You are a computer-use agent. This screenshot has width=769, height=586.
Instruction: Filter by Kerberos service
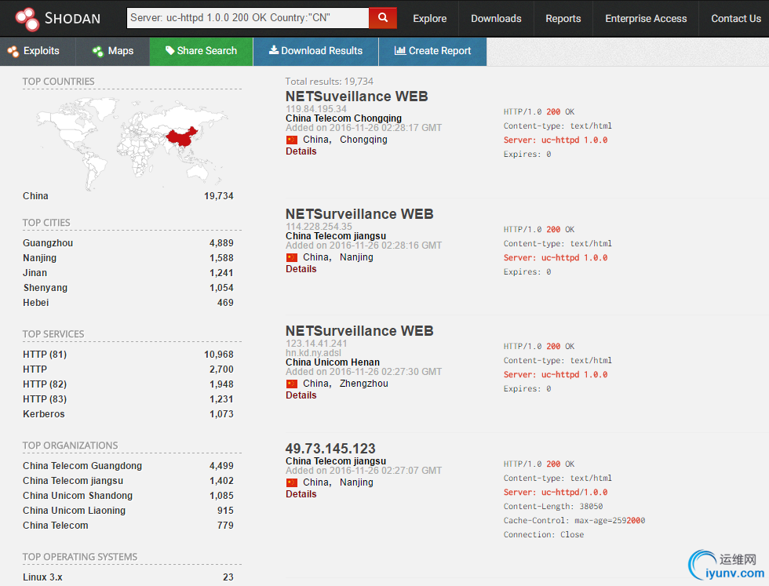[44, 414]
